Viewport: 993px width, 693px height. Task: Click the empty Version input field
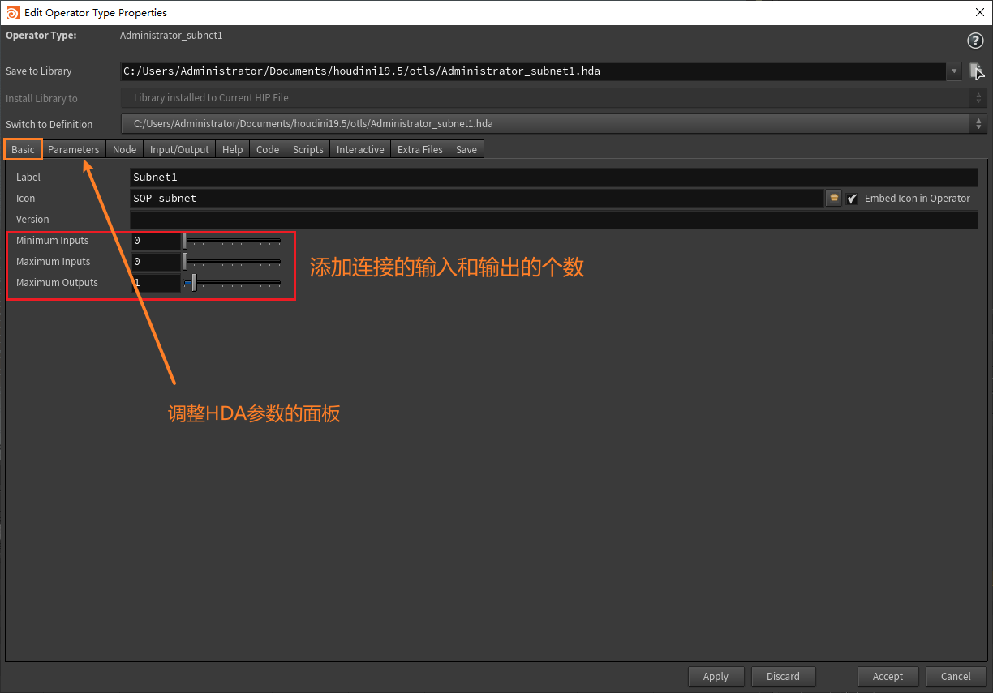(554, 220)
